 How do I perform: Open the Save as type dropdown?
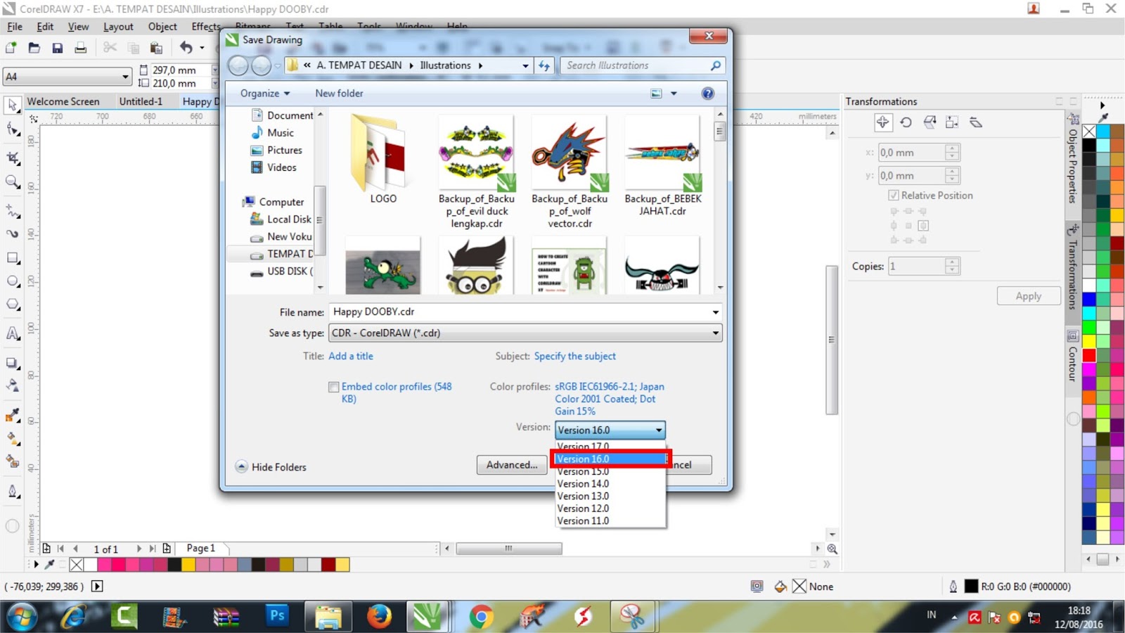(716, 333)
